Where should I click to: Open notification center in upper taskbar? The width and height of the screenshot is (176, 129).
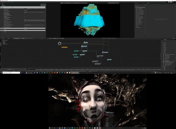point(174,73)
